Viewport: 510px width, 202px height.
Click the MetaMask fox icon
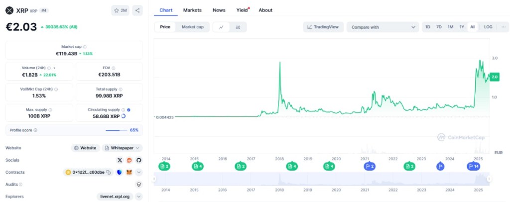pos(129,172)
